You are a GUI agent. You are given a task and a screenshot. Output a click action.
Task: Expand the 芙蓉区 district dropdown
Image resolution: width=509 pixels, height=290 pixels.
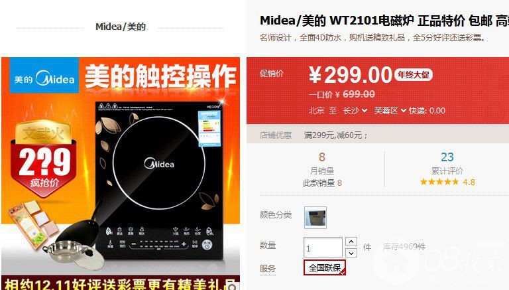(390, 111)
